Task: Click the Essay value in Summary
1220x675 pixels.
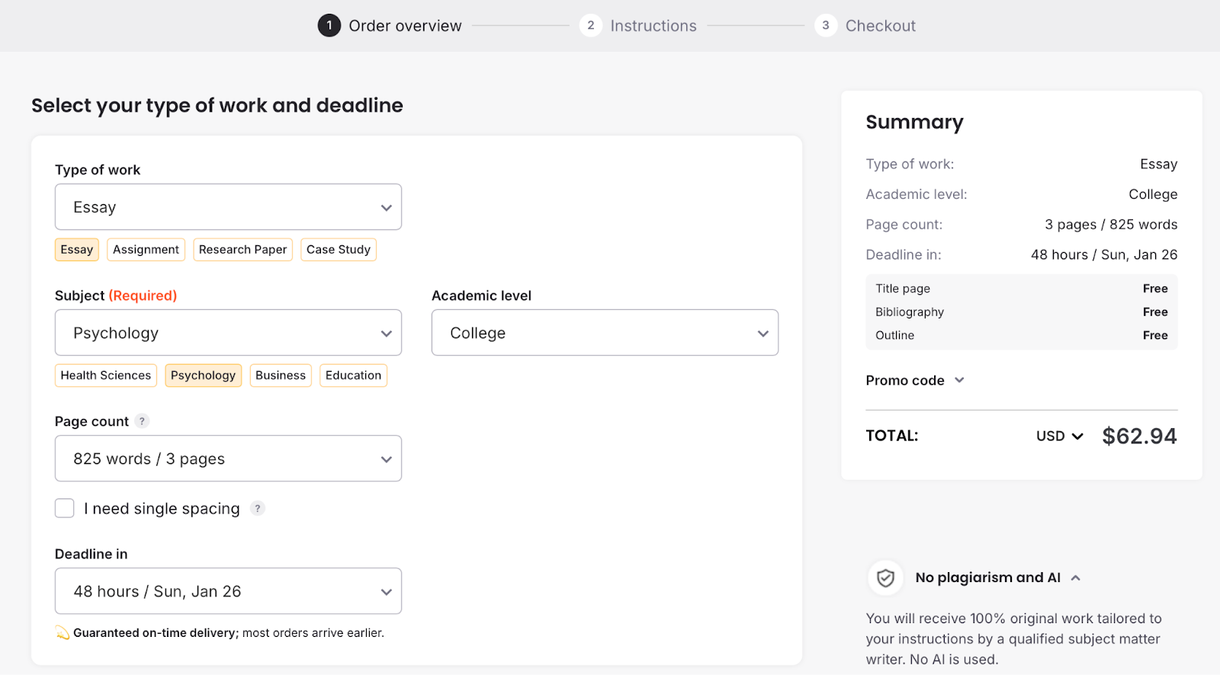Action: pos(1158,165)
